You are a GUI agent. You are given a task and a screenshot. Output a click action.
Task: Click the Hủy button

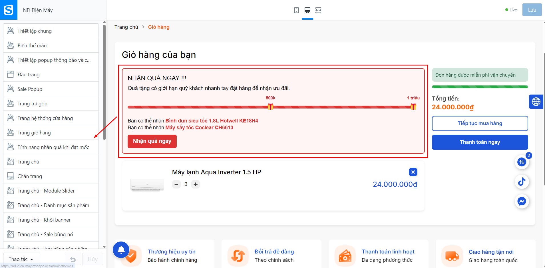[92, 259]
